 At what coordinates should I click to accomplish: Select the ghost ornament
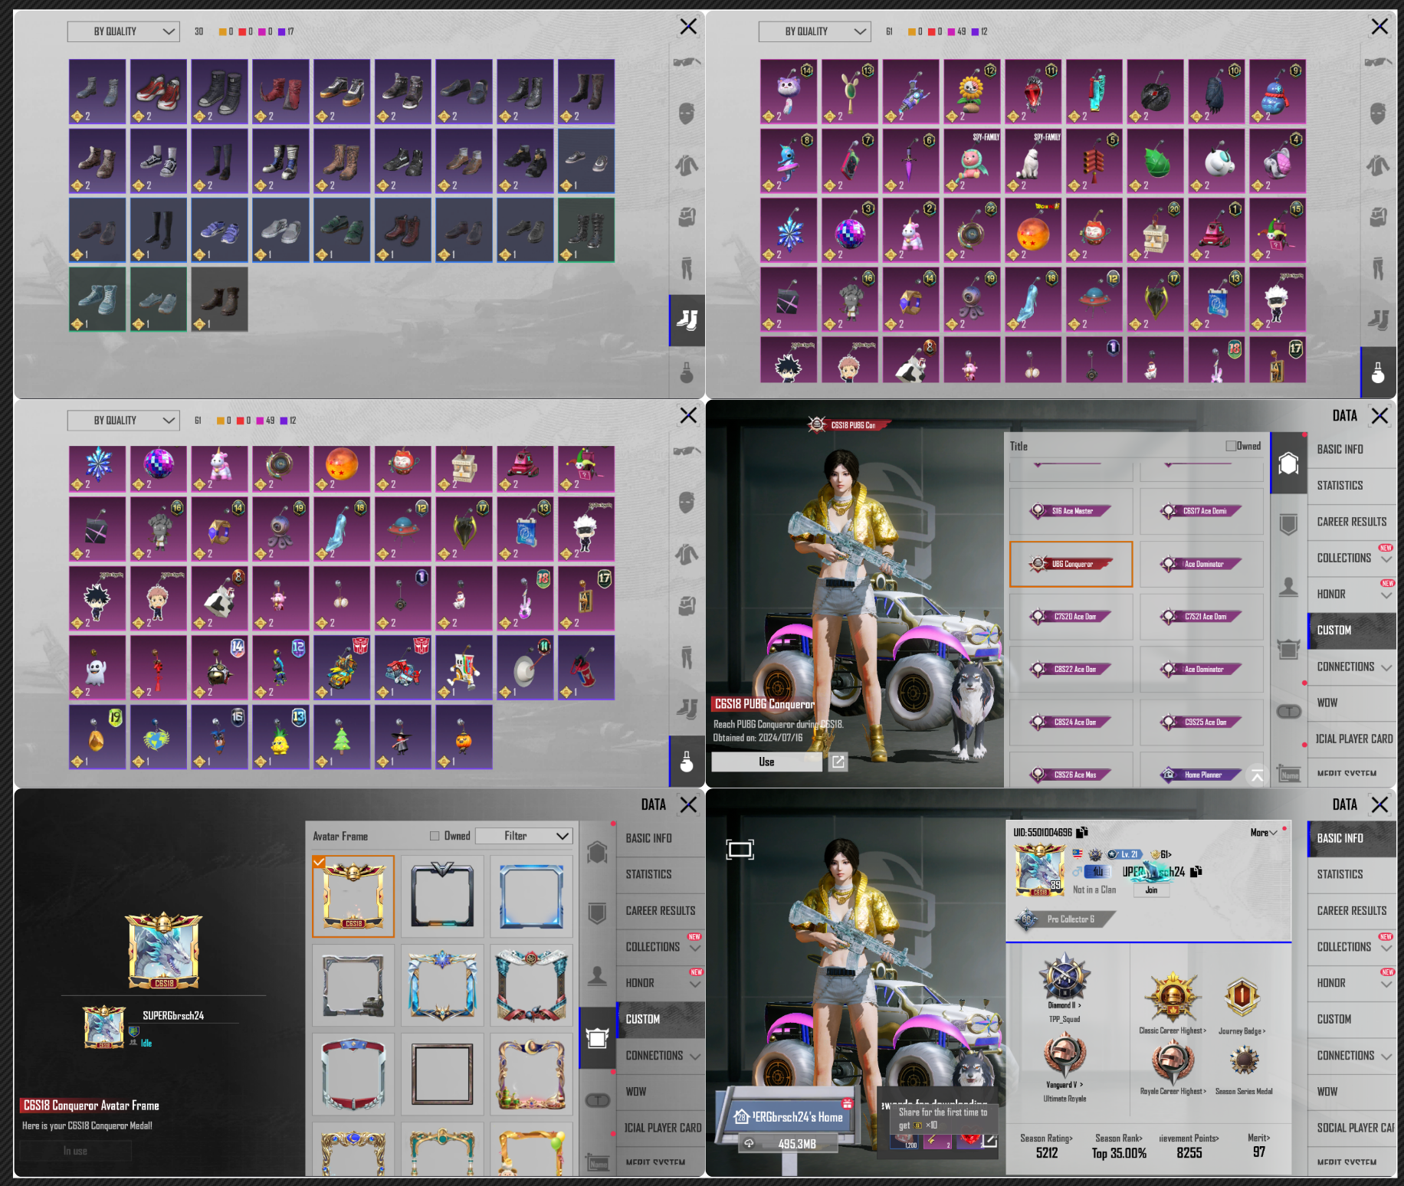(x=97, y=668)
